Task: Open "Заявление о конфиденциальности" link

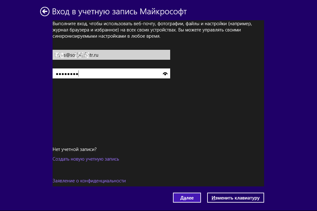Action: [x=89, y=181]
